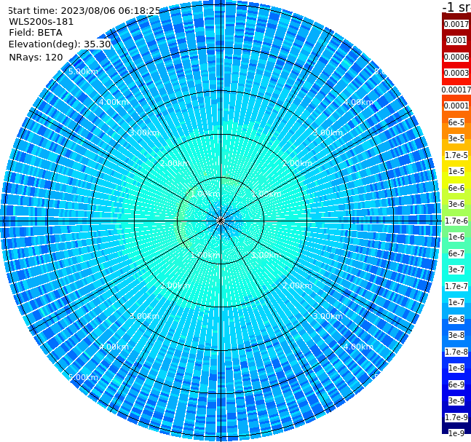The height and width of the screenshot is (442, 471).
Task: Select the 0.001 colorbar value
Action: pos(456,40)
